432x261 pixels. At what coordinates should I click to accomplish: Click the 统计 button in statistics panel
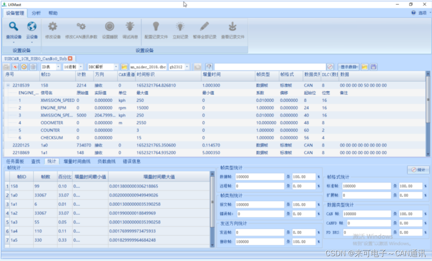click(x=418, y=170)
